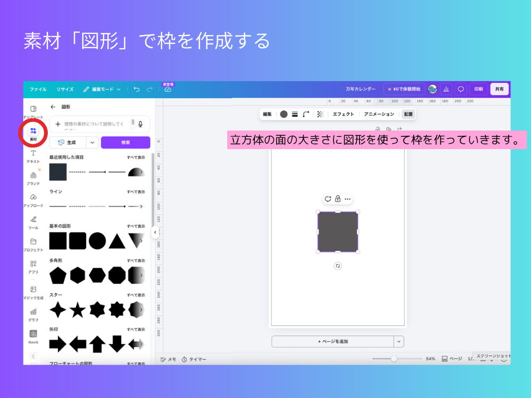Open the プロジェクト projects panel
Screen dimensions: 531x398
tap(33, 245)
